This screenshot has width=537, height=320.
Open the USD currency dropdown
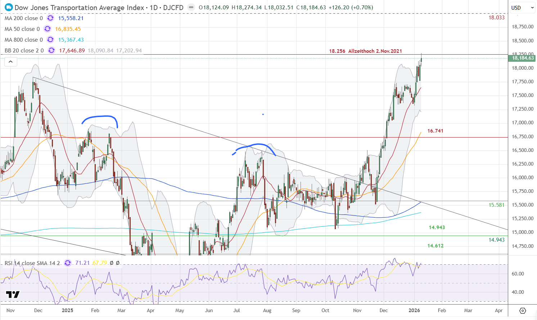click(x=523, y=8)
